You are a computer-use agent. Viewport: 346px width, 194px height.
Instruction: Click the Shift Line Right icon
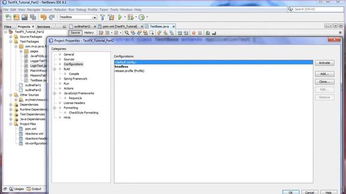pyautogui.click(x=186, y=33)
